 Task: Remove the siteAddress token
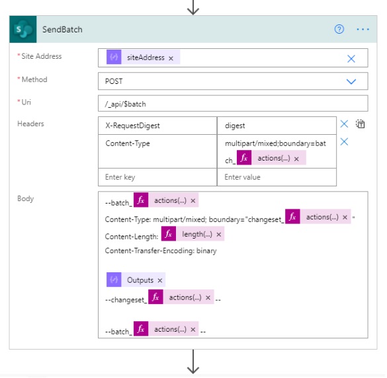[x=171, y=58]
